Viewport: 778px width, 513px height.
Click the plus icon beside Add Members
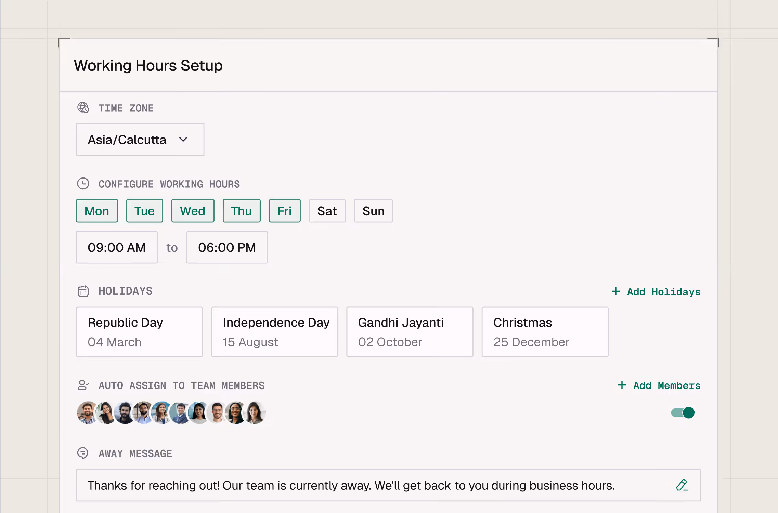[x=622, y=385]
